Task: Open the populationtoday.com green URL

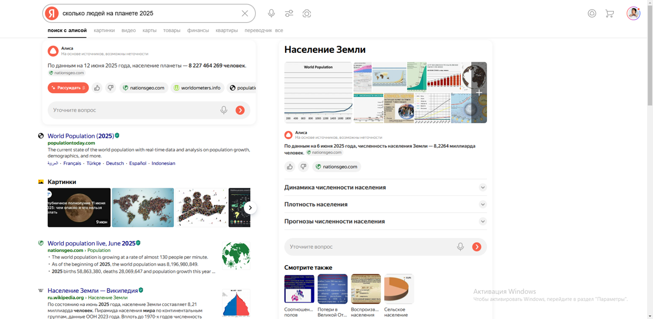Action: pos(71,143)
